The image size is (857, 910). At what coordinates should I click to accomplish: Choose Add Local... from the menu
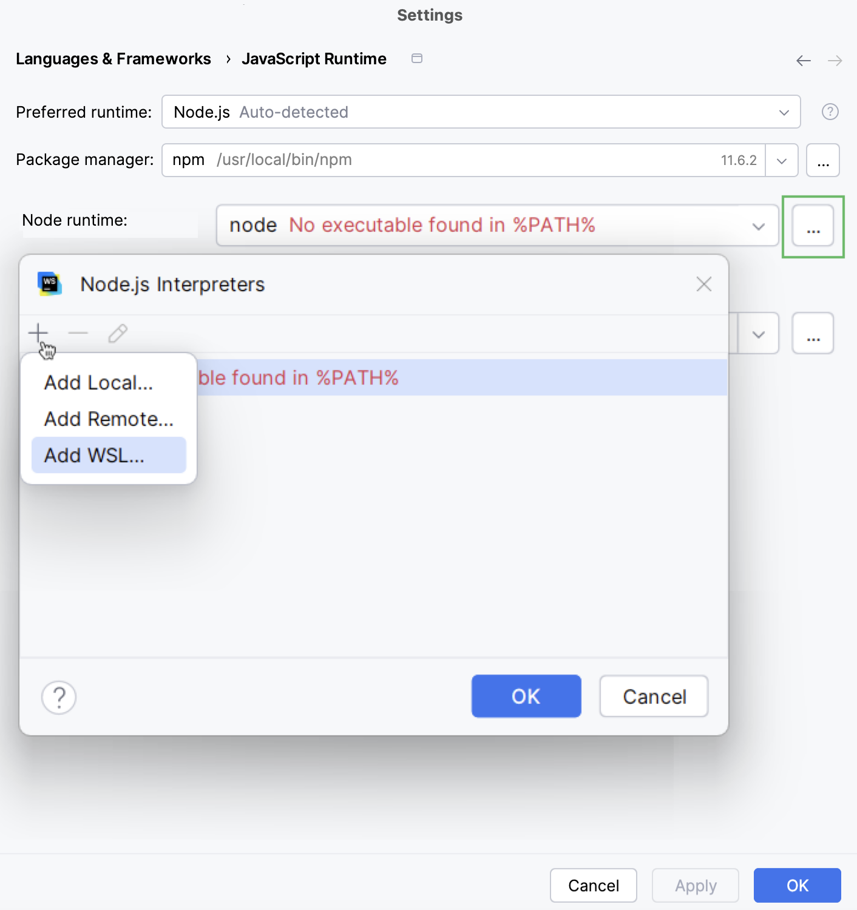98,382
